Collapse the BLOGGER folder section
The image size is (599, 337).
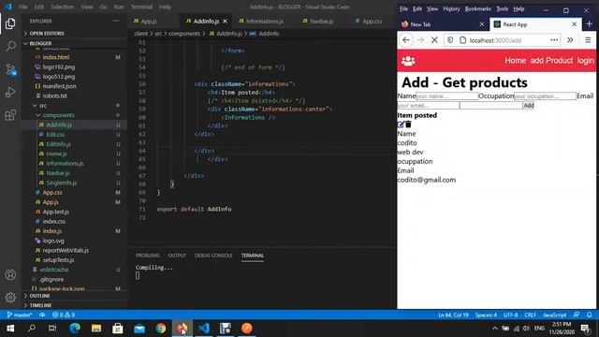40,43
